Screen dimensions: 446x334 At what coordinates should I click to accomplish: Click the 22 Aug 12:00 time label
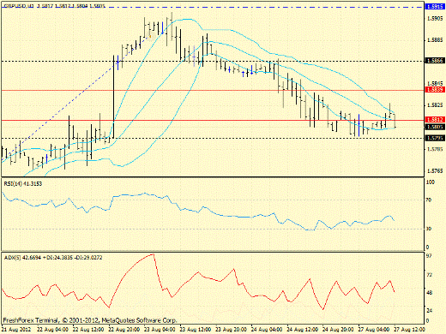[88, 330]
